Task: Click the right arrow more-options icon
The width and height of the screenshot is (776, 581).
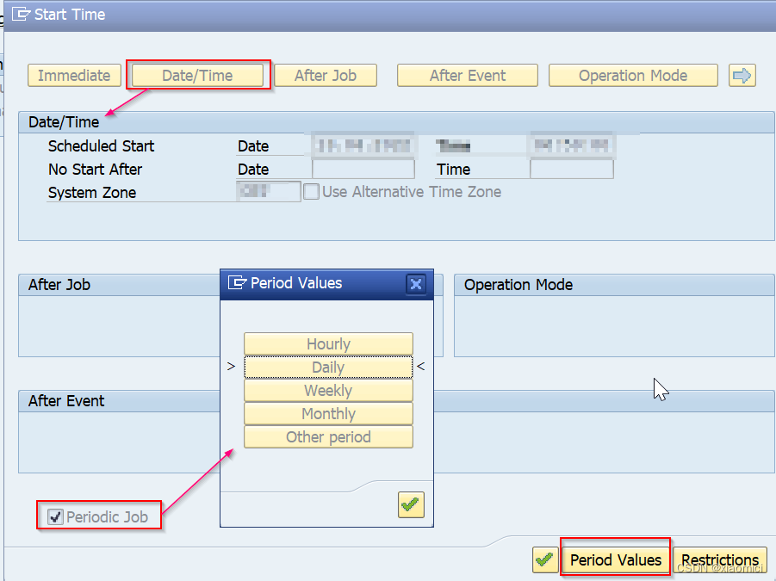Action: tap(742, 76)
